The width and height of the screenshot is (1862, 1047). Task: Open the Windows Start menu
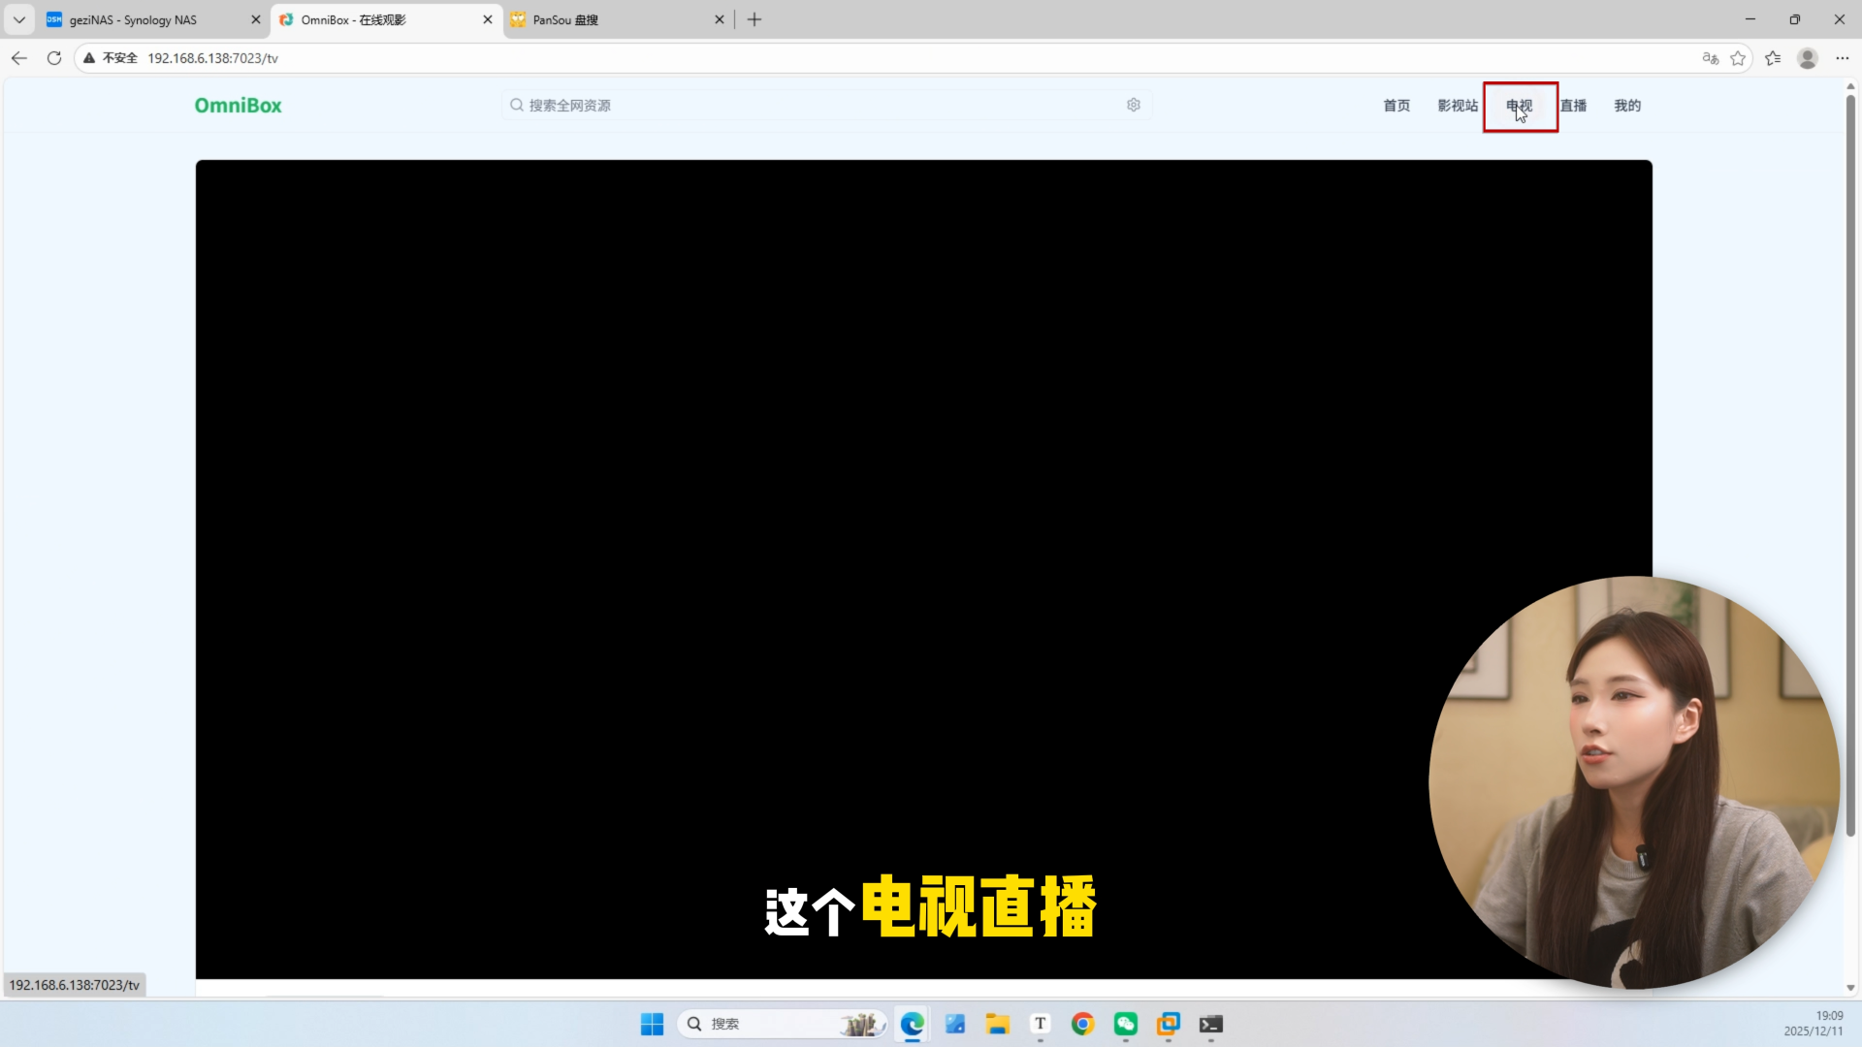point(652,1024)
